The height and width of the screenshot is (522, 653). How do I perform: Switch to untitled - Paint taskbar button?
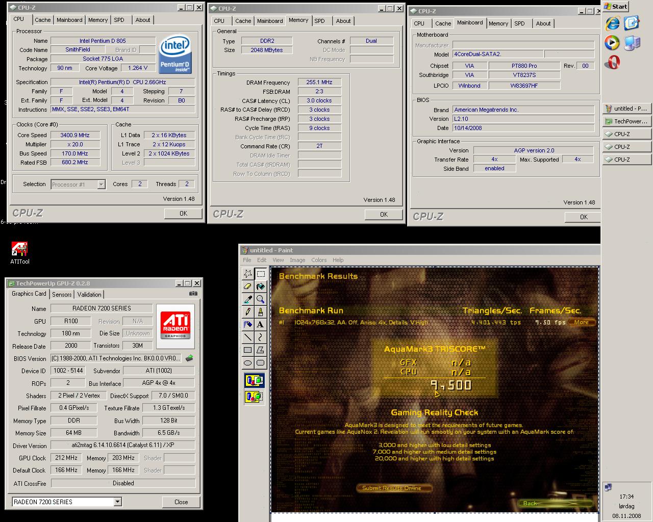click(627, 109)
